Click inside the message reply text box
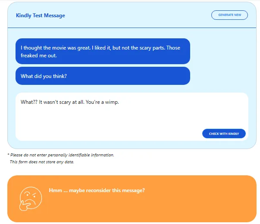260x224 pixels. click(132, 117)
